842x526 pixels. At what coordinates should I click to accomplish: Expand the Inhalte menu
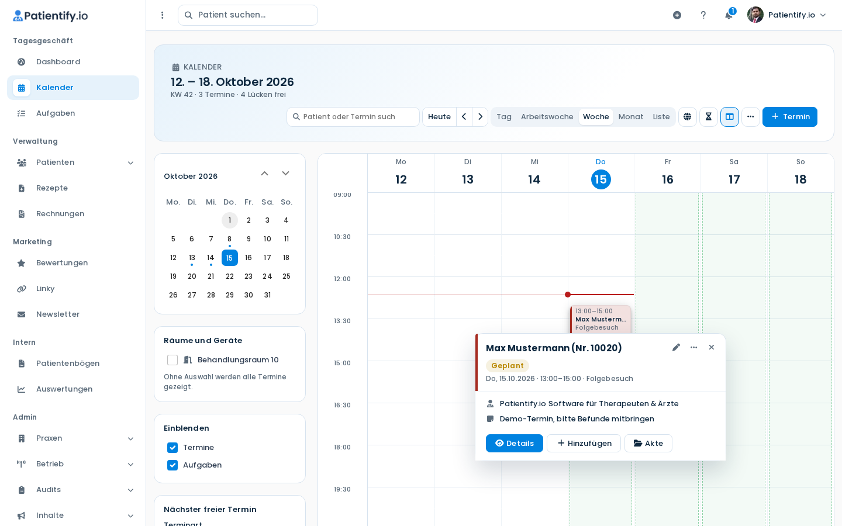pos(73,515)
